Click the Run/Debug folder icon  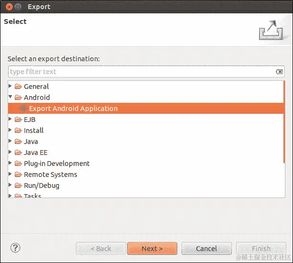pos(18,186)
